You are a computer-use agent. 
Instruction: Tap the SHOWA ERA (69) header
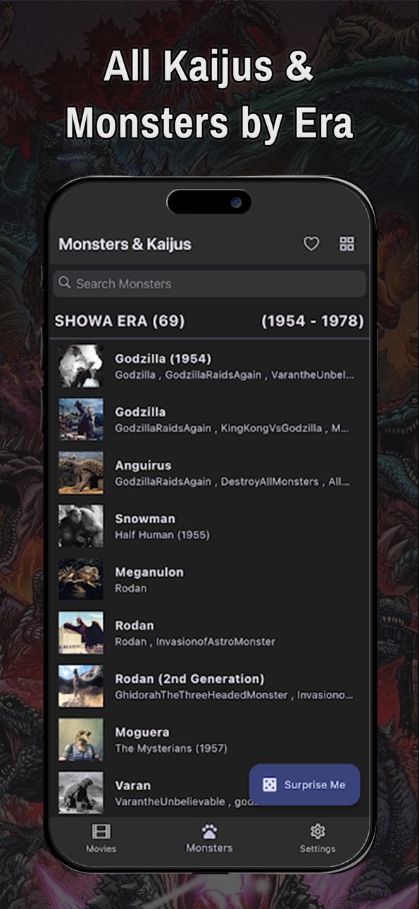(120, 321)
